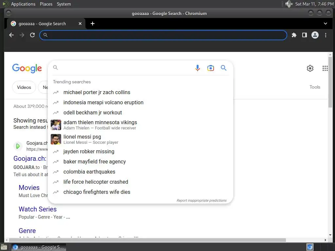The image size is (335, 251).
Task: Click the Google logo
Action: coord(27,68)
